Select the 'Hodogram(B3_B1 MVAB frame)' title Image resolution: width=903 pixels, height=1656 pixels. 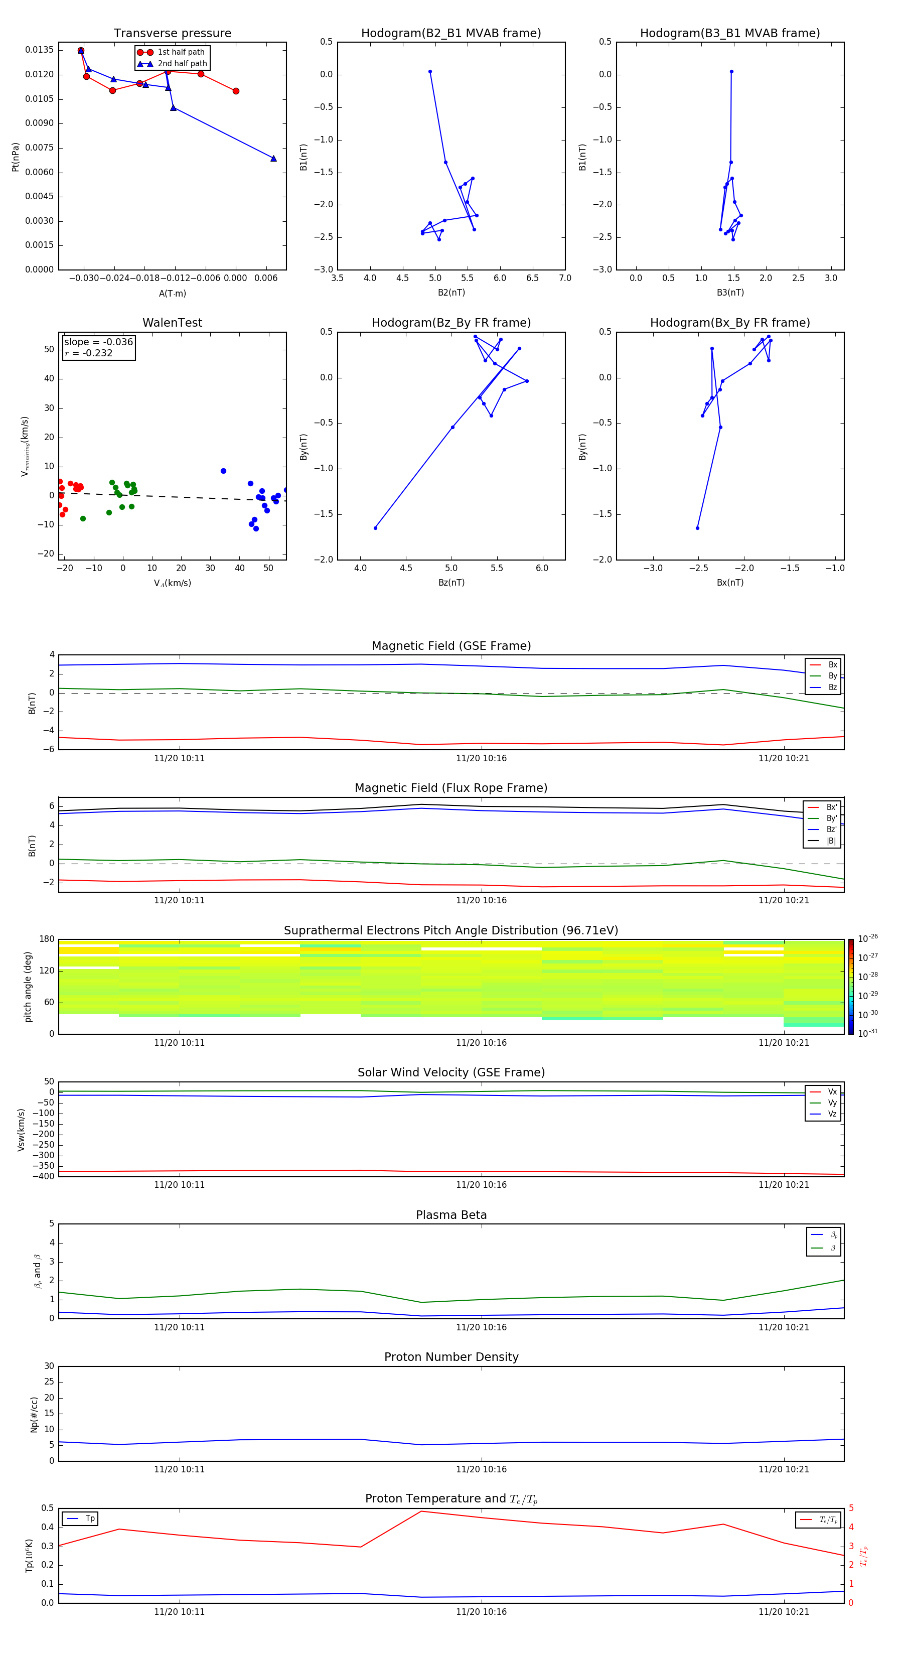click(x=730, y=34)
